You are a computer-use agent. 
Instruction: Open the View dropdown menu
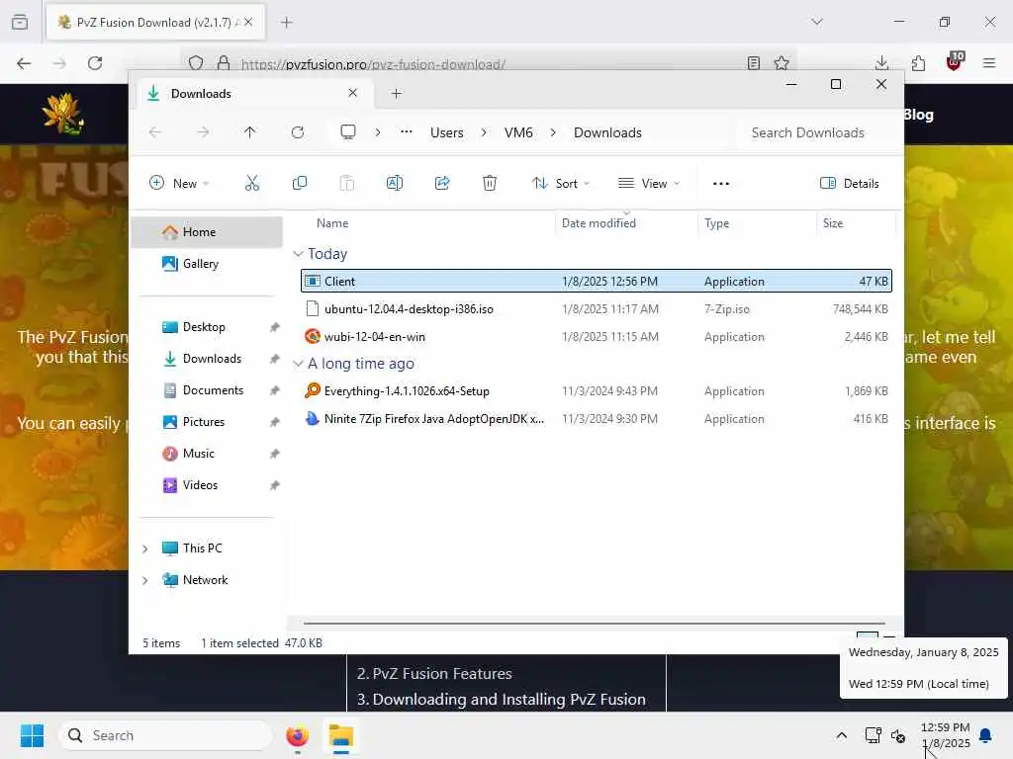point(649,183)
